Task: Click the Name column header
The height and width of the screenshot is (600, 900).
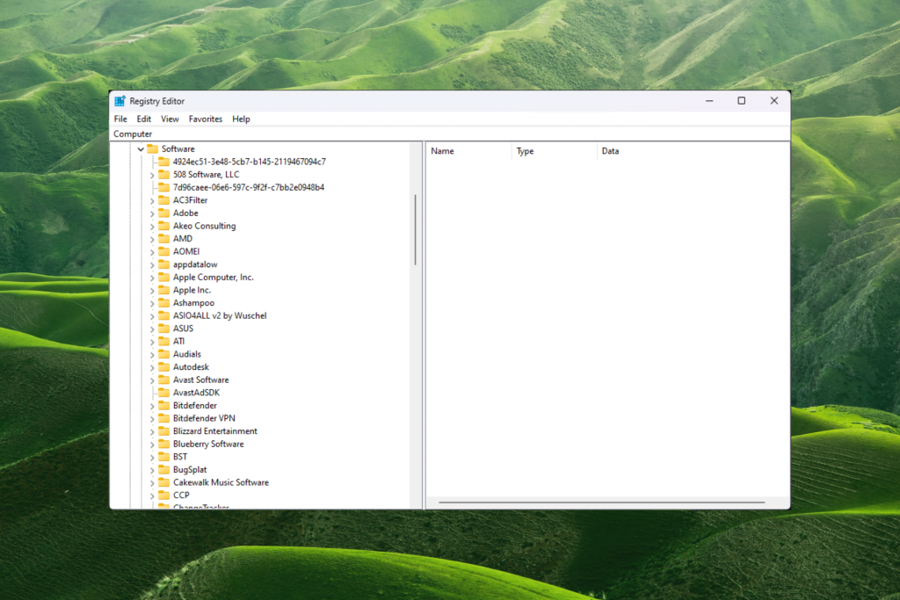Action: point(469,151)
